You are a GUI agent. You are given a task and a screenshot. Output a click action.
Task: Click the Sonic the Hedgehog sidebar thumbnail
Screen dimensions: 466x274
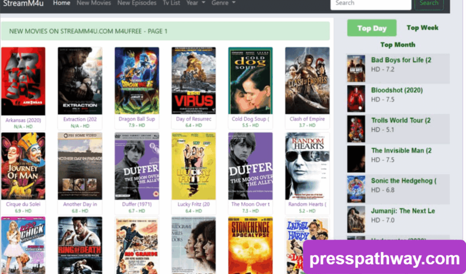(x=356, y=189)
